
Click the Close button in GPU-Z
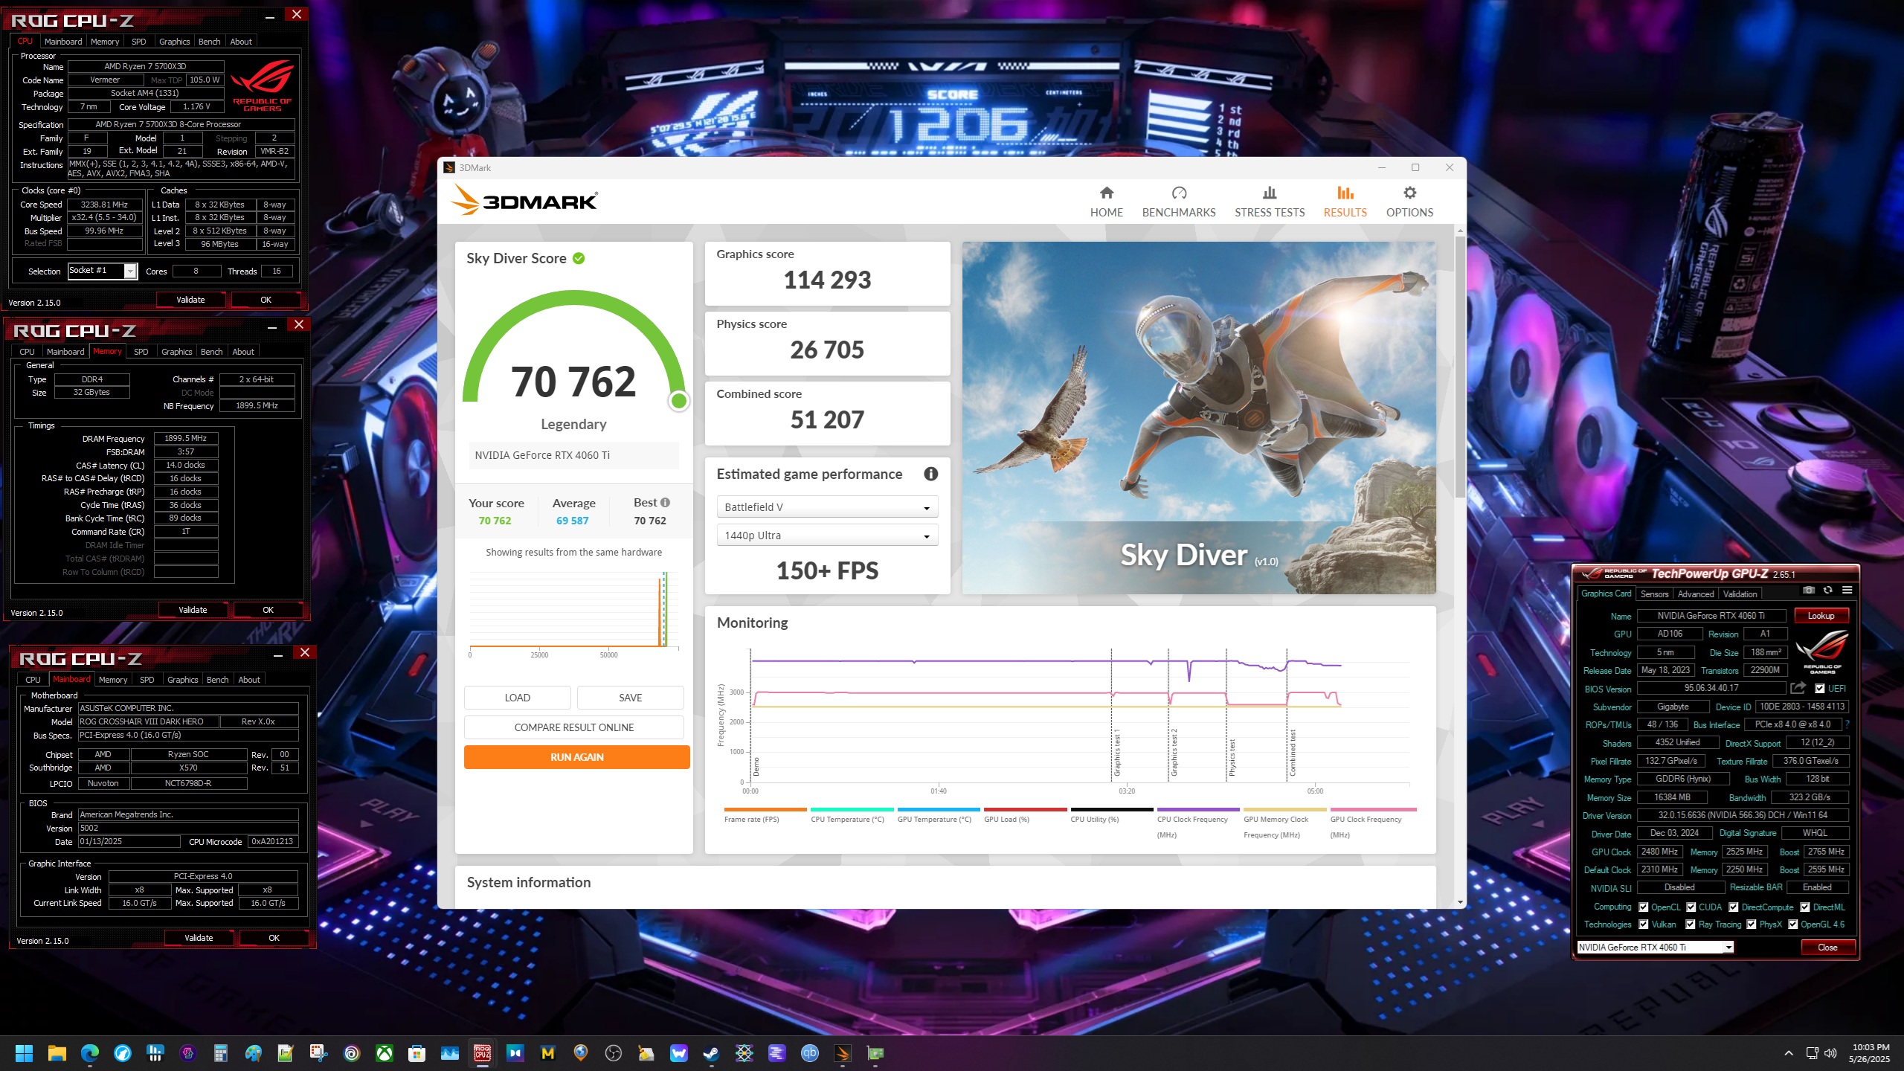(x=1827, y=948)
